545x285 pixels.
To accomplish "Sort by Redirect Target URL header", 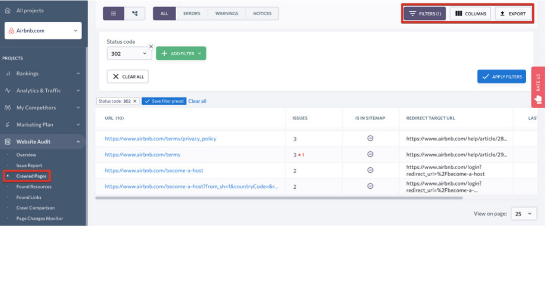I will (431, 118).
